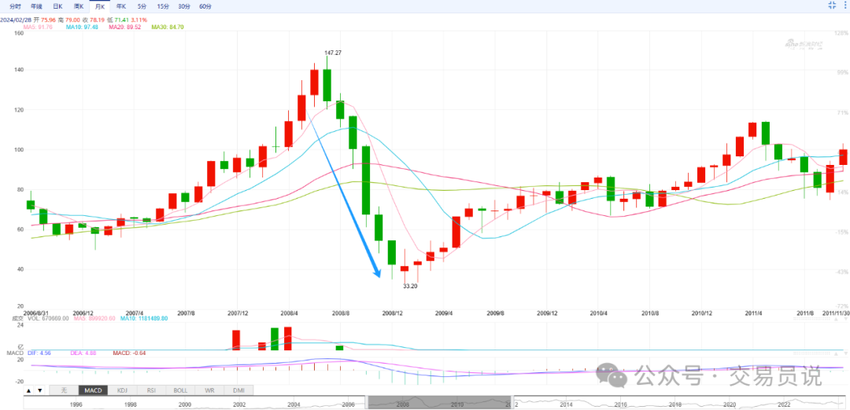Click 2004 on the overview timeline
Viewport: 850px width, 410px height.
(x=294, y=405)
